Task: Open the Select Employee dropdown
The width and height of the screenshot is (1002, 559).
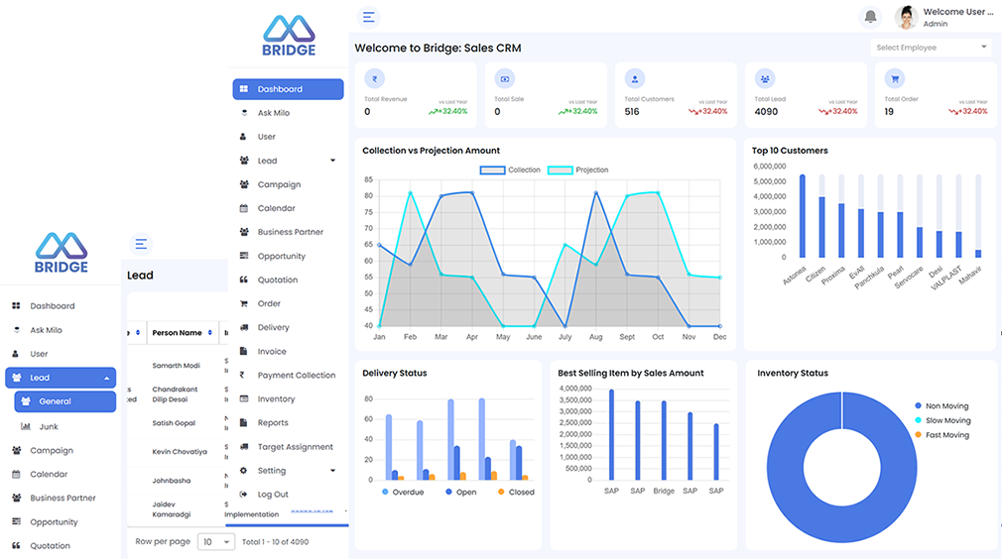Action: coord(931,48)
